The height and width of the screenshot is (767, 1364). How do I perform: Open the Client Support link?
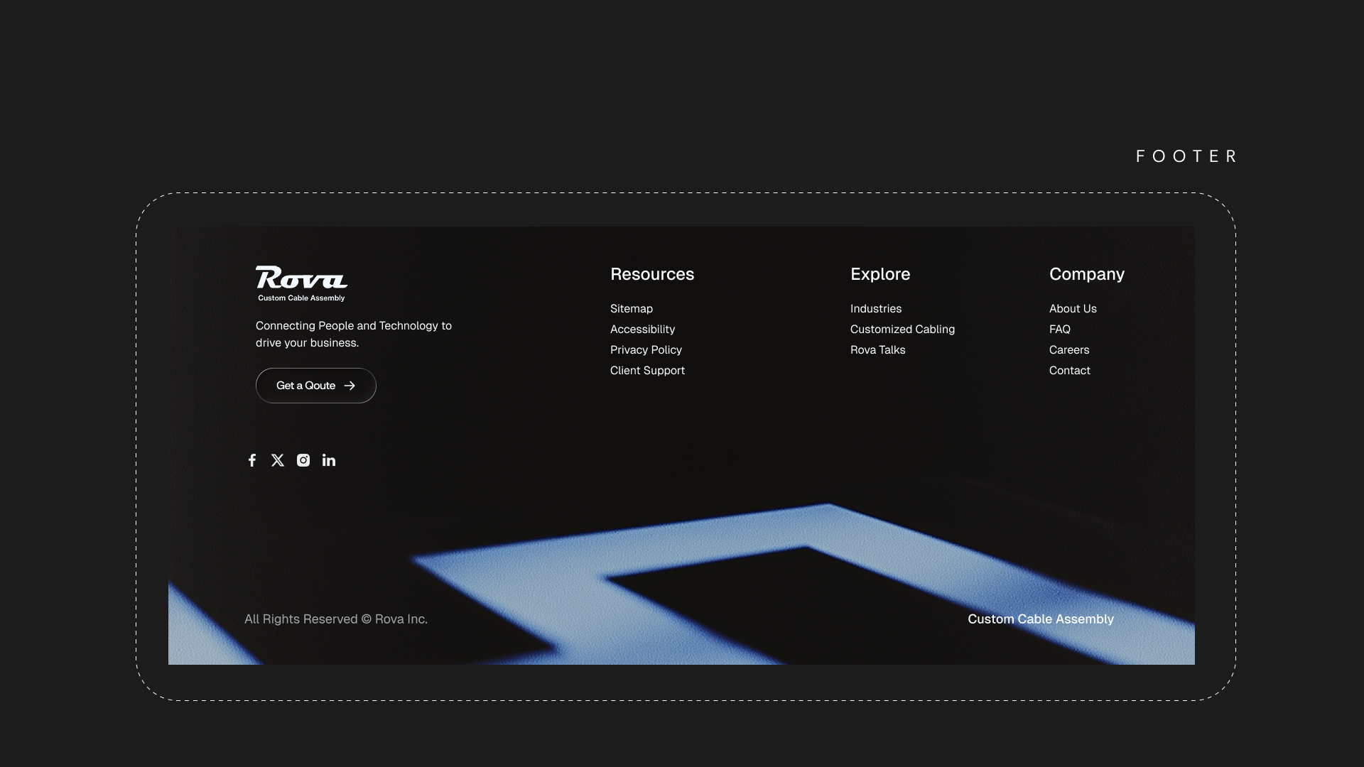[x=648, y=371]
